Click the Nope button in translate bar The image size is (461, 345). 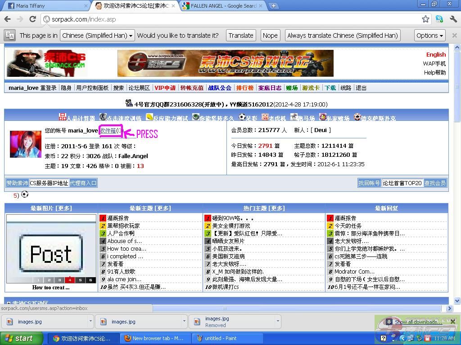[x=270, y=35]
